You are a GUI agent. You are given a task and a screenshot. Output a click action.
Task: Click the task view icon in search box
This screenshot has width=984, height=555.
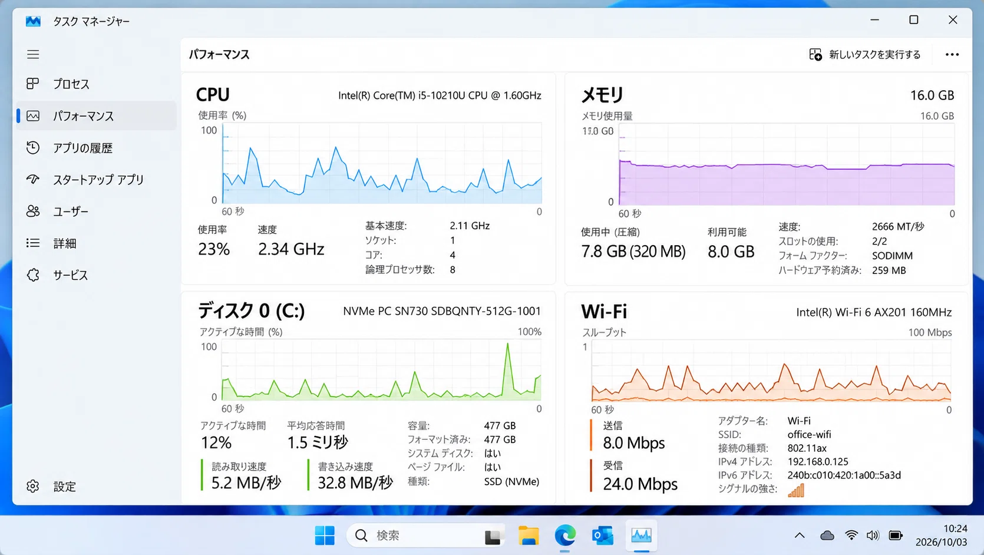(x=493, y=536)
